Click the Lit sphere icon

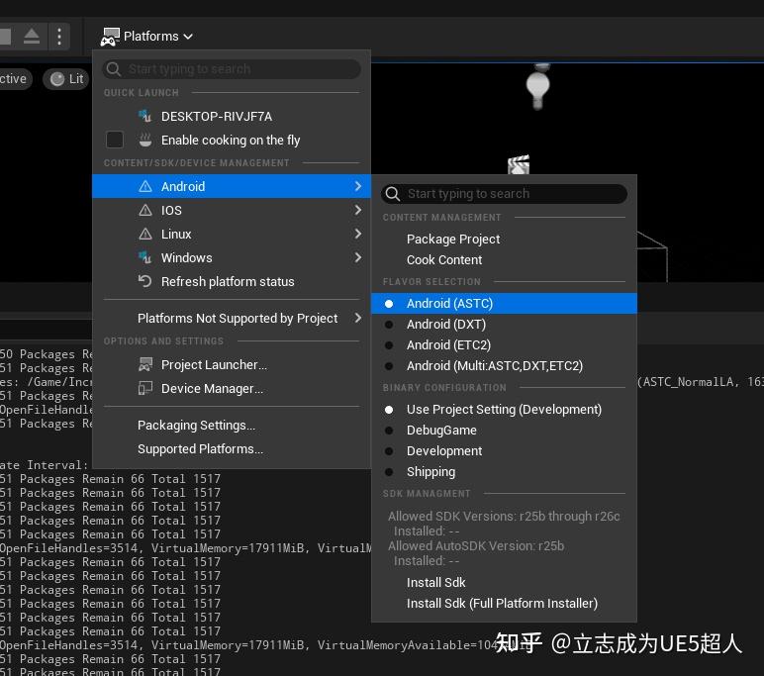57,79
